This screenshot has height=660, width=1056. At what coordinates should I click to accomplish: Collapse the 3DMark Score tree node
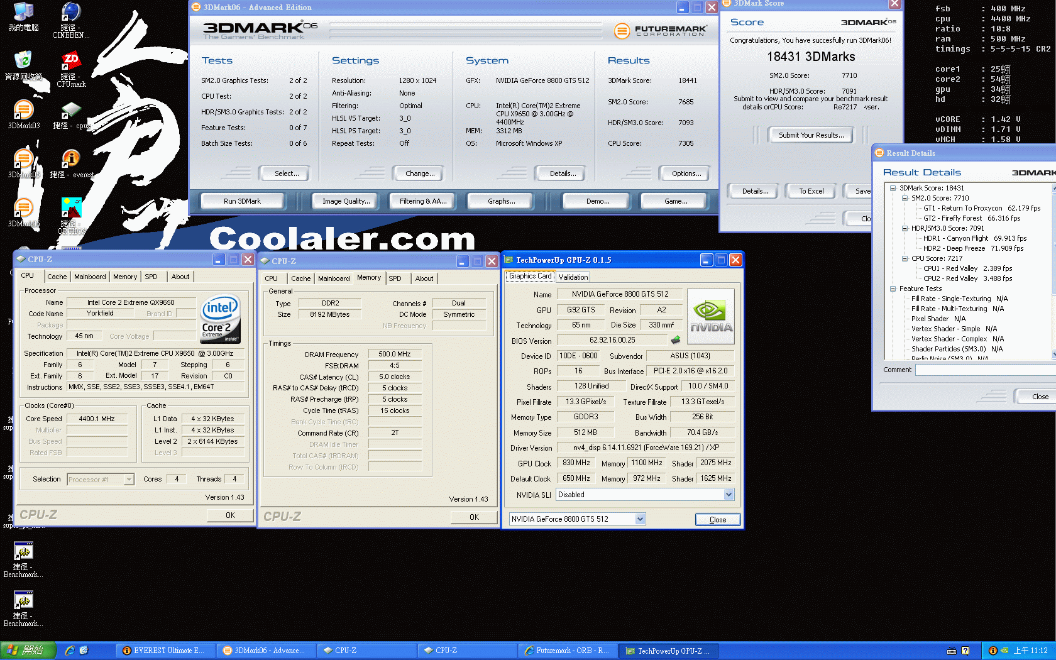[x=893, y=188]
